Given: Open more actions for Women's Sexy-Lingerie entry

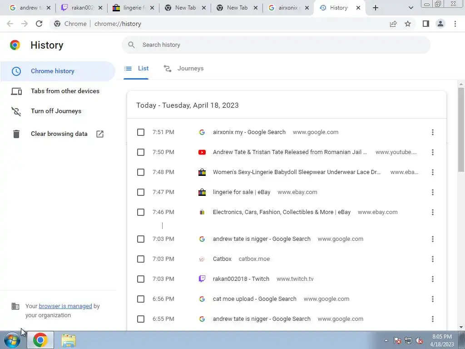Looking at the screenshot, I should click(x=433, y=172).
